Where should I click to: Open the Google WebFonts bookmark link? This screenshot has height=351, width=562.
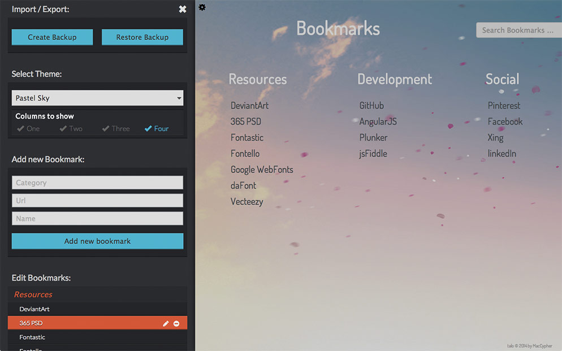click(x=262, y=170)
